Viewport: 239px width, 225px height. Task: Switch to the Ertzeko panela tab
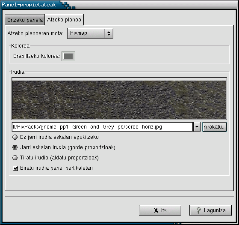pyautogui.click(x=25, y=20)
